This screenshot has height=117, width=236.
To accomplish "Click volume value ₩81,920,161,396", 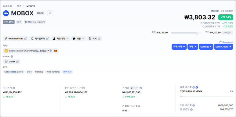I will (x=131, y=92).
